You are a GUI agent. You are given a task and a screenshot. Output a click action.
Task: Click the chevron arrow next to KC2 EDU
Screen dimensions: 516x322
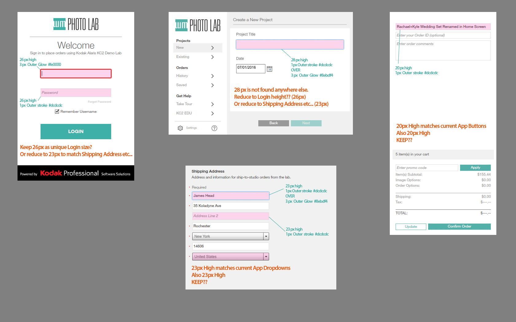(x=212, y=113)
